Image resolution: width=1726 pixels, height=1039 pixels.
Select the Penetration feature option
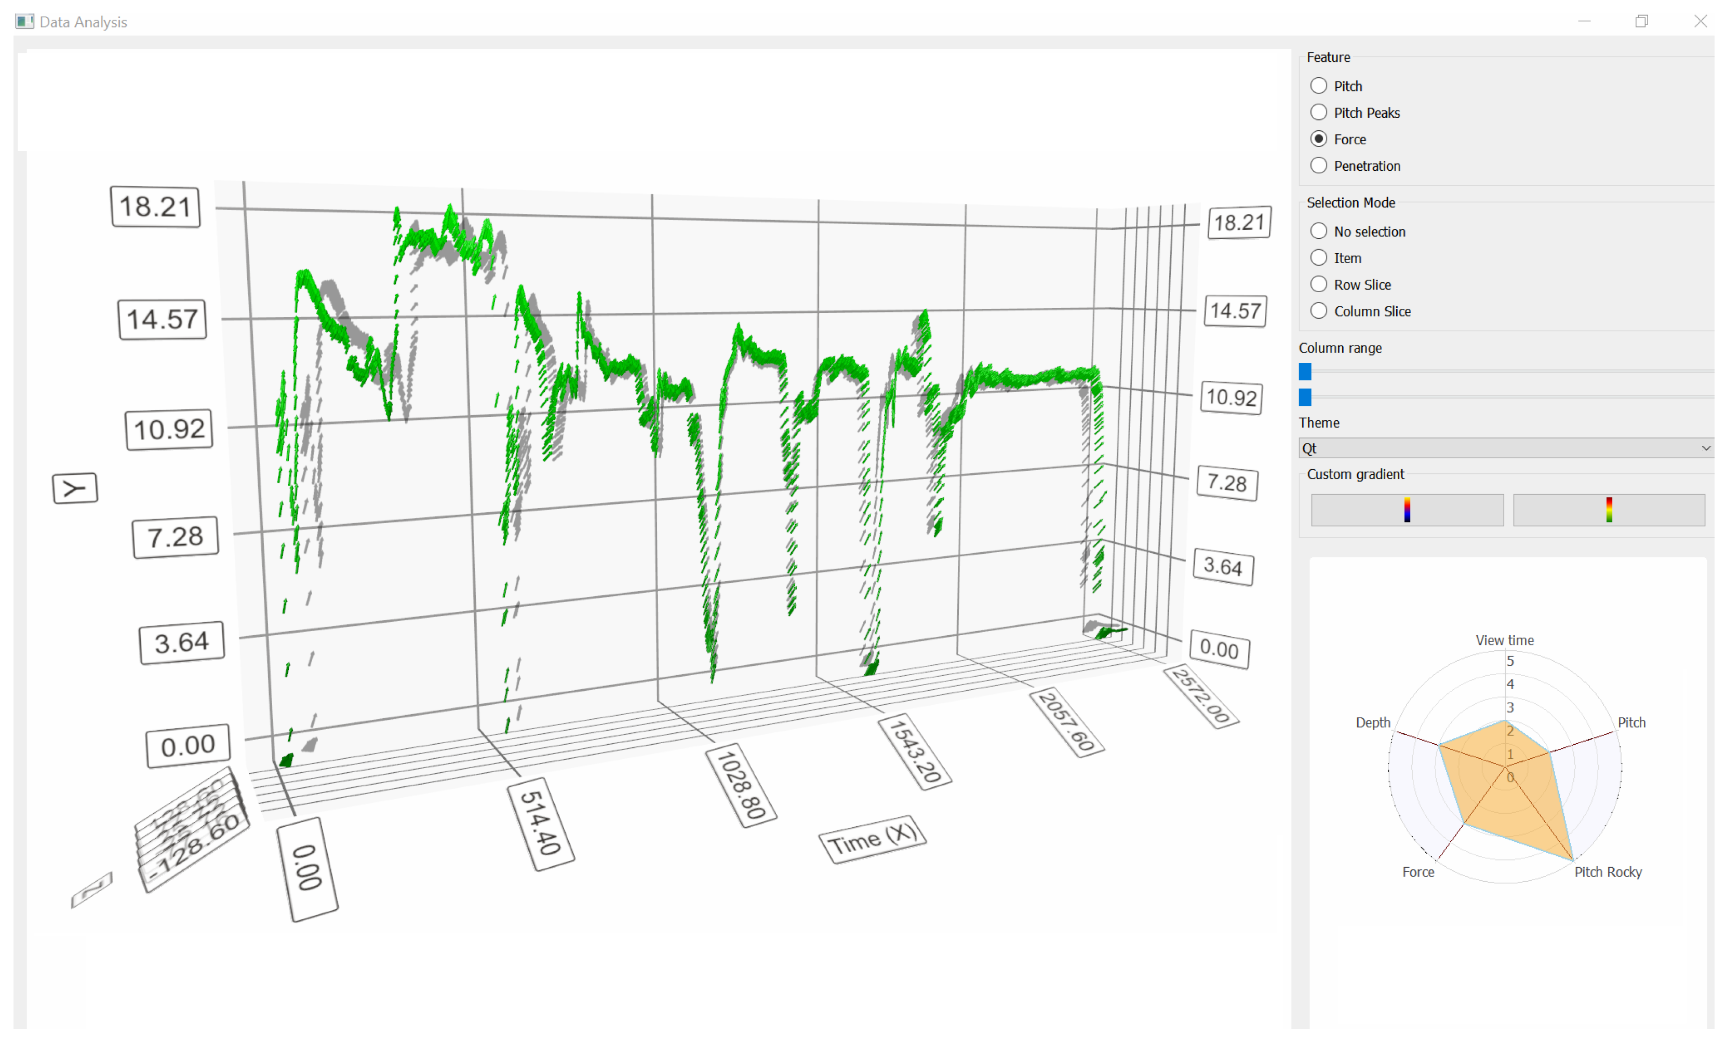[1319, 166]
